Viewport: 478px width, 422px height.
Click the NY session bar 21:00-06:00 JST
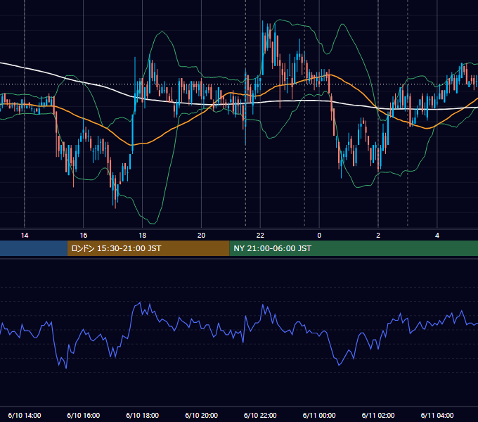point(354,248)
